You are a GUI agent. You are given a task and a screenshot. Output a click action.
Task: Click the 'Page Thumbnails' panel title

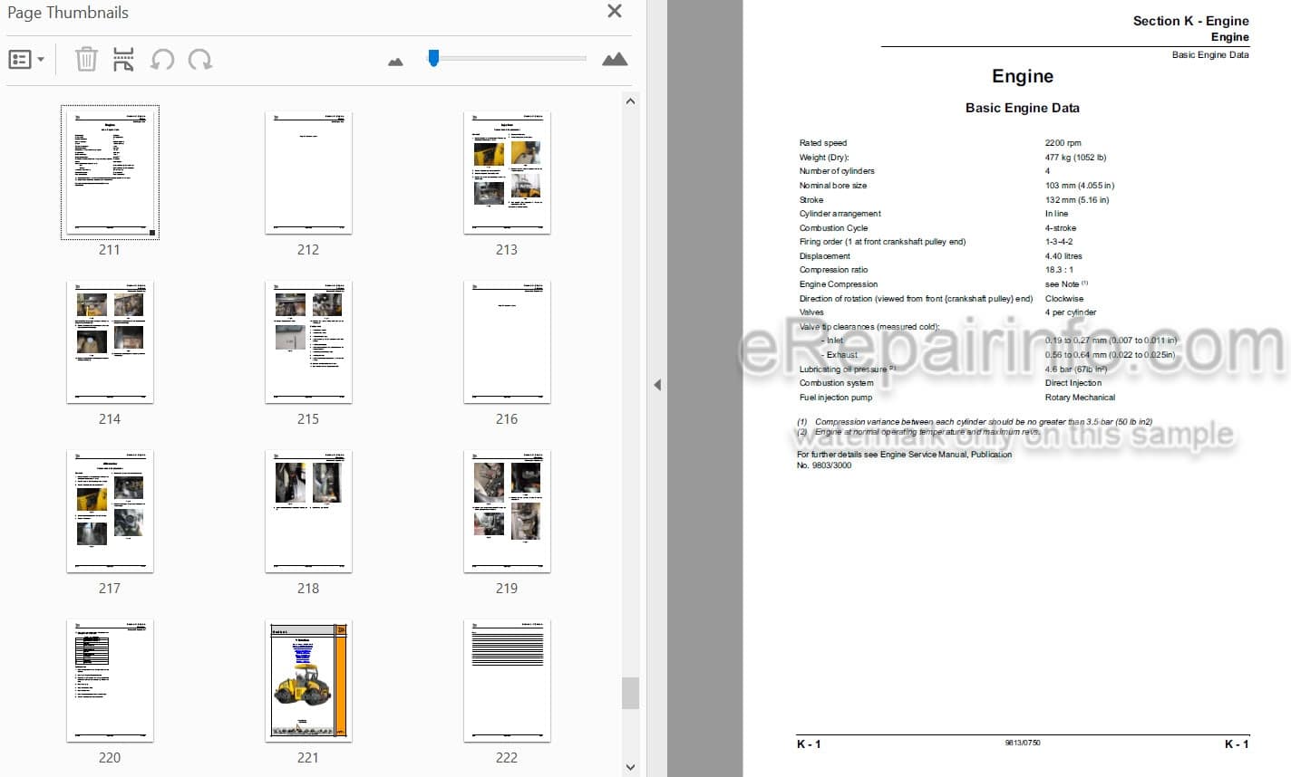pyautogui.click(x=67, y=13)
